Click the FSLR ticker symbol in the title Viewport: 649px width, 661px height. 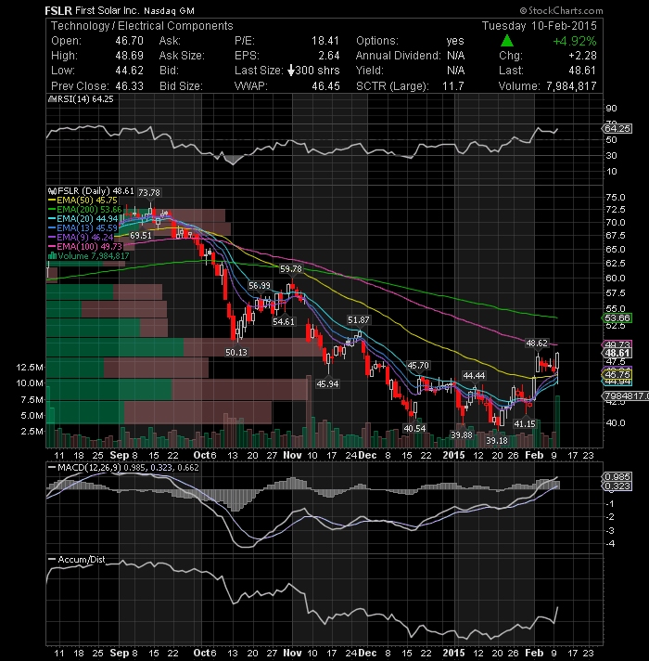[58, 10]
